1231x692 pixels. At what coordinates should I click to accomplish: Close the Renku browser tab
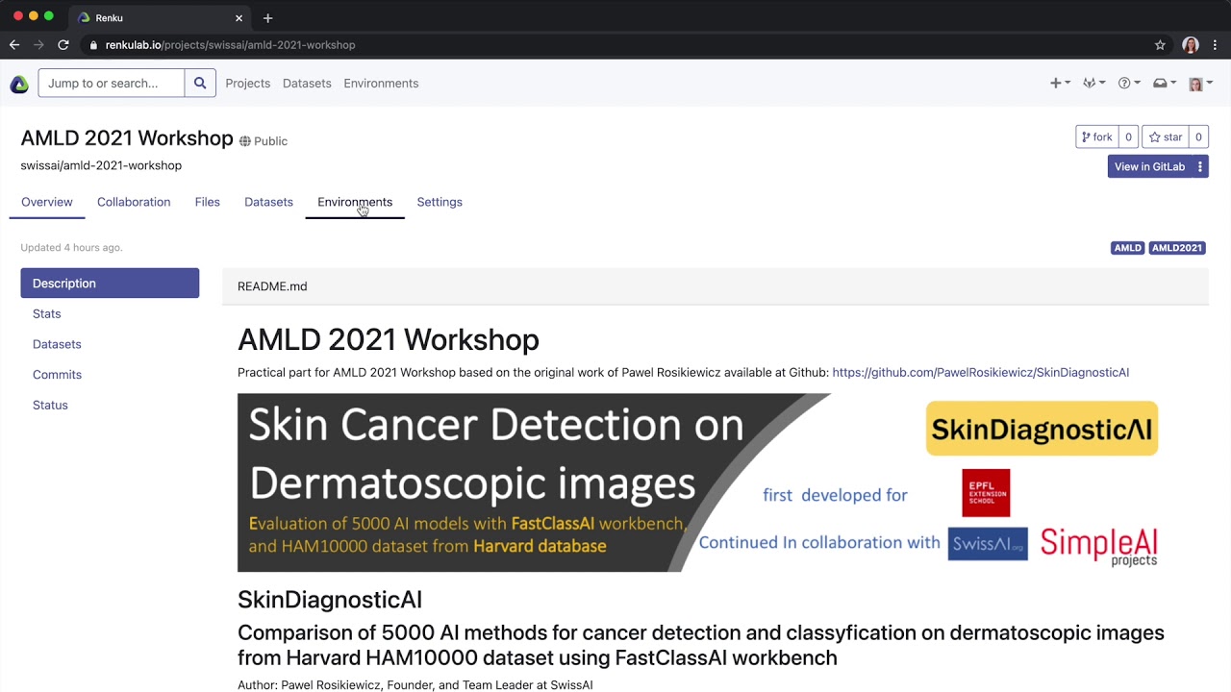tap(239, 17)
